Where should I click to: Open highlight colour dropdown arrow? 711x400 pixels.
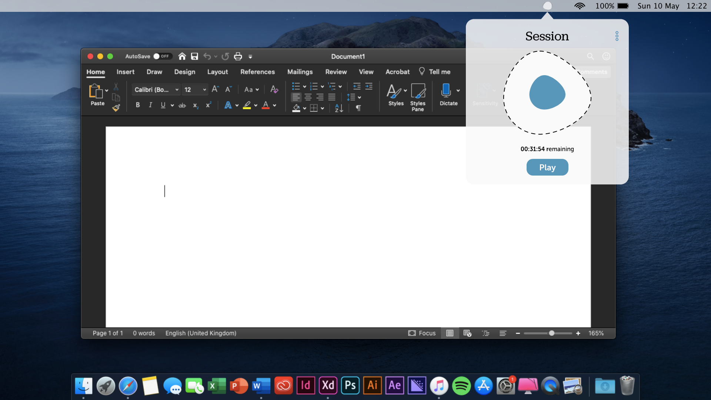click(x=256, y=106)
